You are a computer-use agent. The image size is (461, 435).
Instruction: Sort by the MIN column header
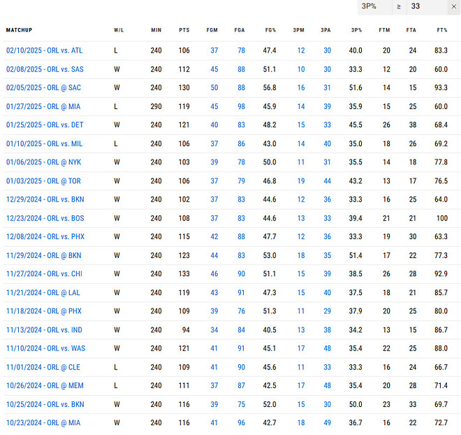click(156, 30)
